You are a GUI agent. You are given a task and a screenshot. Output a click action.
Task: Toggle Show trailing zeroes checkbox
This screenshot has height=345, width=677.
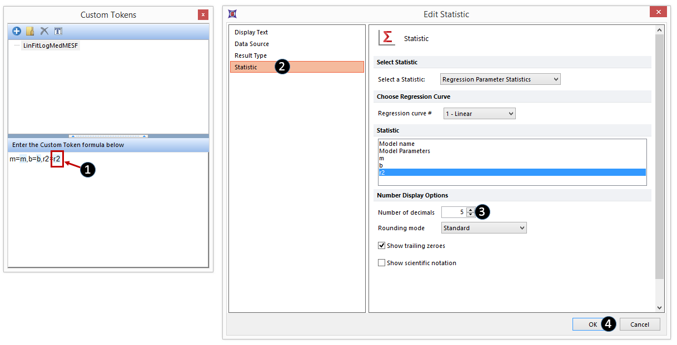(381, 246)
